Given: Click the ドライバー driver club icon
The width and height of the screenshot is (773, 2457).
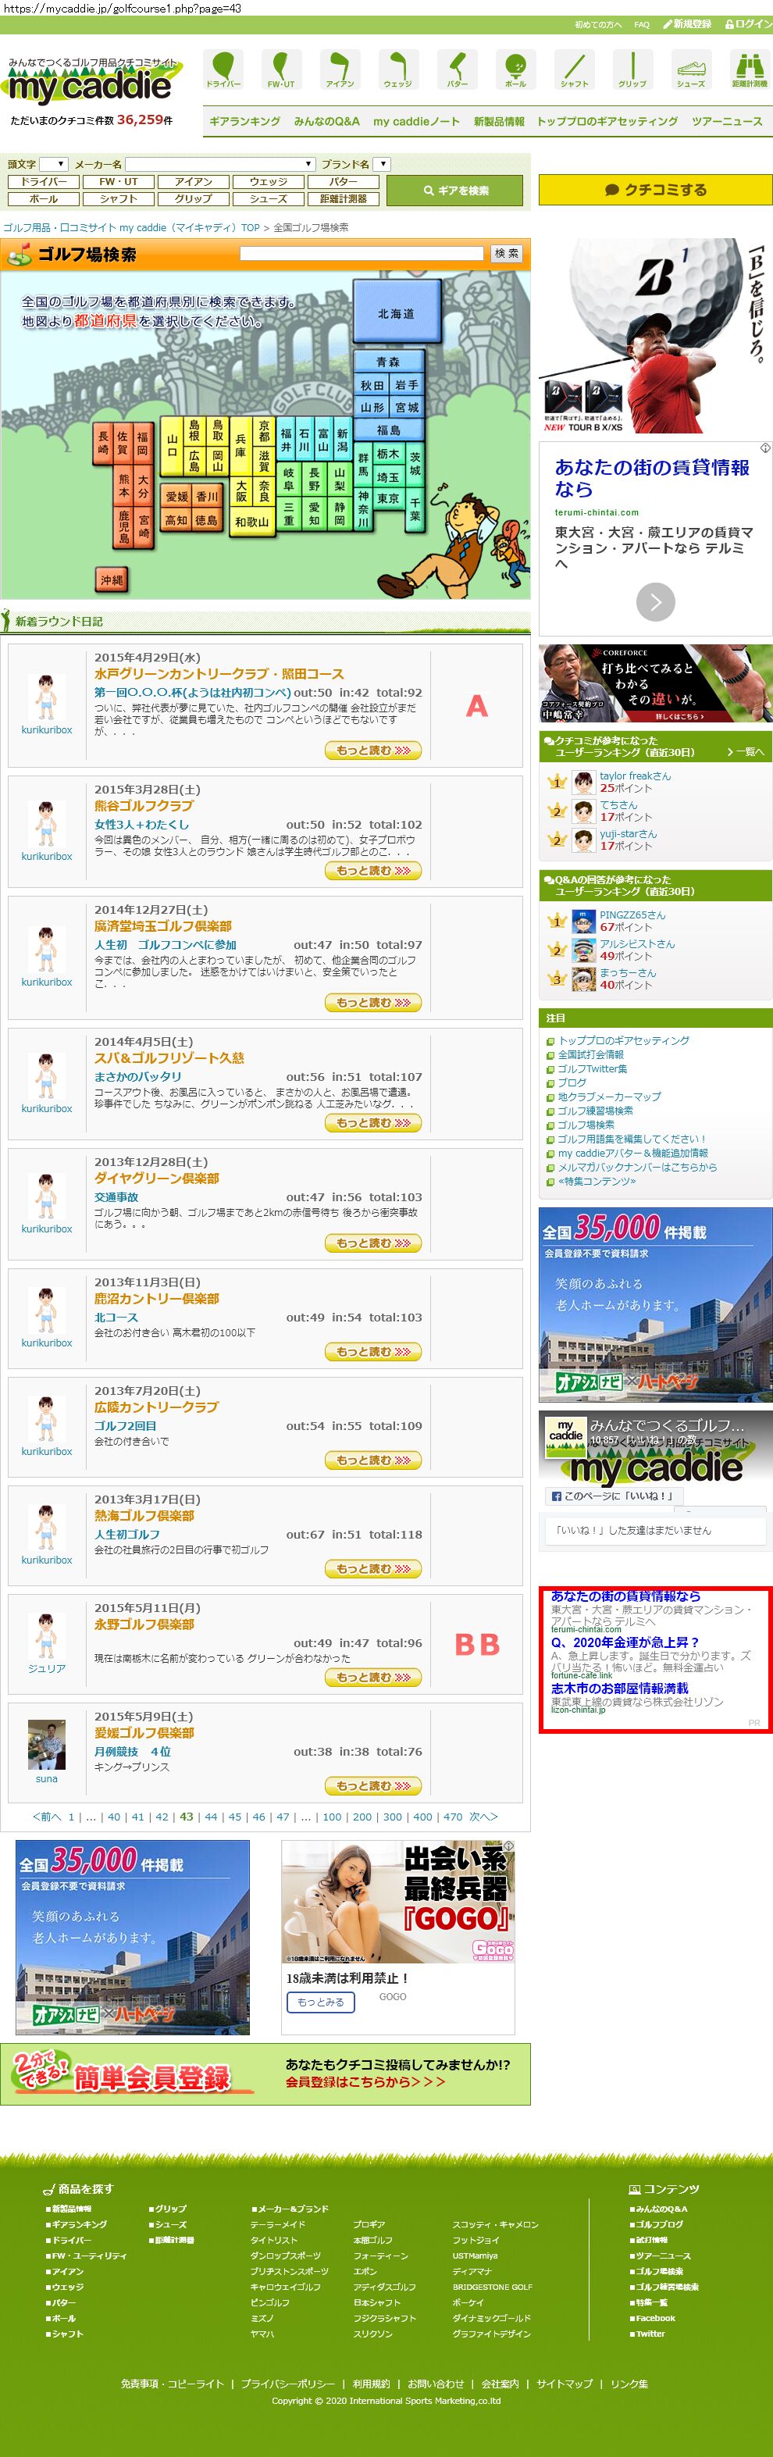Looking at the screenshot, I should pyautogui.click(x=223, y=70).
